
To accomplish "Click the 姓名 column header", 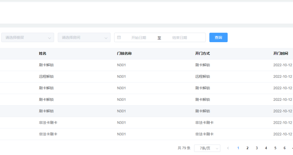I will tap(43, 54).
